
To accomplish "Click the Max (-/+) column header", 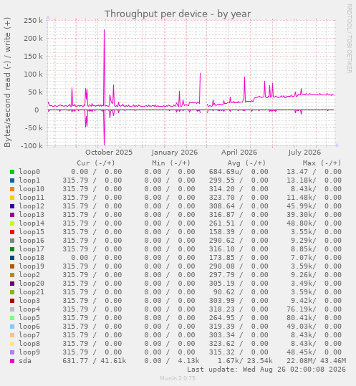I will (x=322, y=163).
